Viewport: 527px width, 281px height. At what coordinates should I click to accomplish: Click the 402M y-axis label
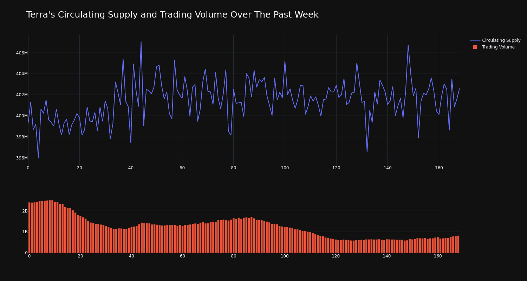(x=22, y=95)
